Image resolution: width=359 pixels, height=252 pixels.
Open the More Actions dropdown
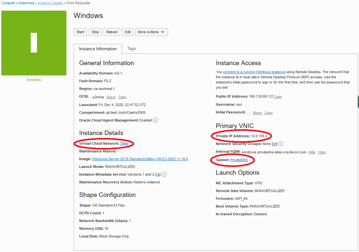point(151,32)
